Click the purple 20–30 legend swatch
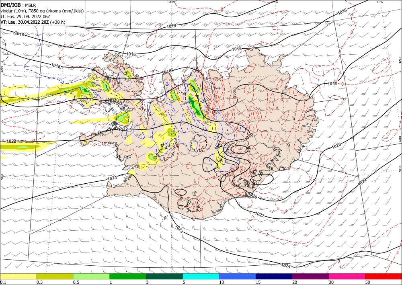The height and width of the screenshot is (285, 402). point(310,276)
